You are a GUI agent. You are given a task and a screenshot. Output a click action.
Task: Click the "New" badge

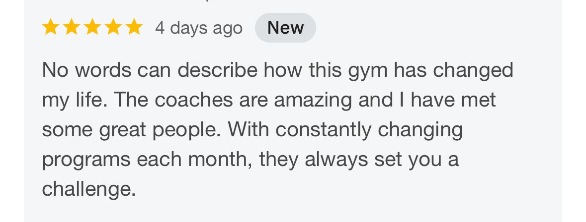tap(285, 28)
